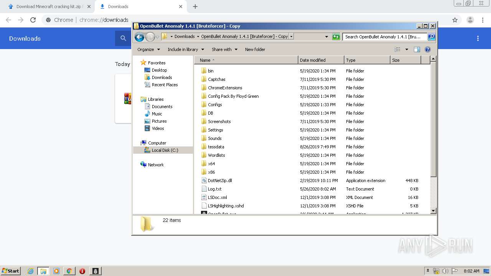The image size is (491, 276).
Task: Select the Music library
Action: (x=157, y=114)
